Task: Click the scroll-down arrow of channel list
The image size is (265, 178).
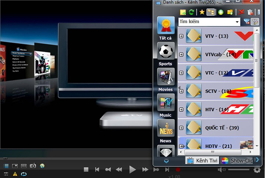Action: [x=257, y=146]
